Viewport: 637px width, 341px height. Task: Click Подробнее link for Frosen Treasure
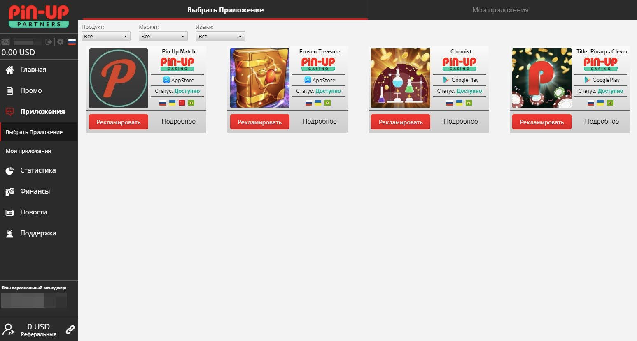[320, 121]
